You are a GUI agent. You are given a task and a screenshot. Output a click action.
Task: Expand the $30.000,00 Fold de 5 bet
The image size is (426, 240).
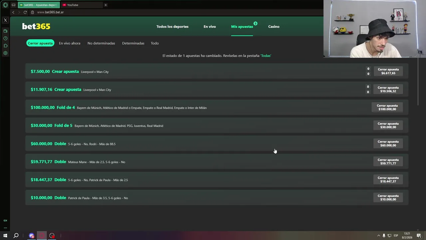217,125
